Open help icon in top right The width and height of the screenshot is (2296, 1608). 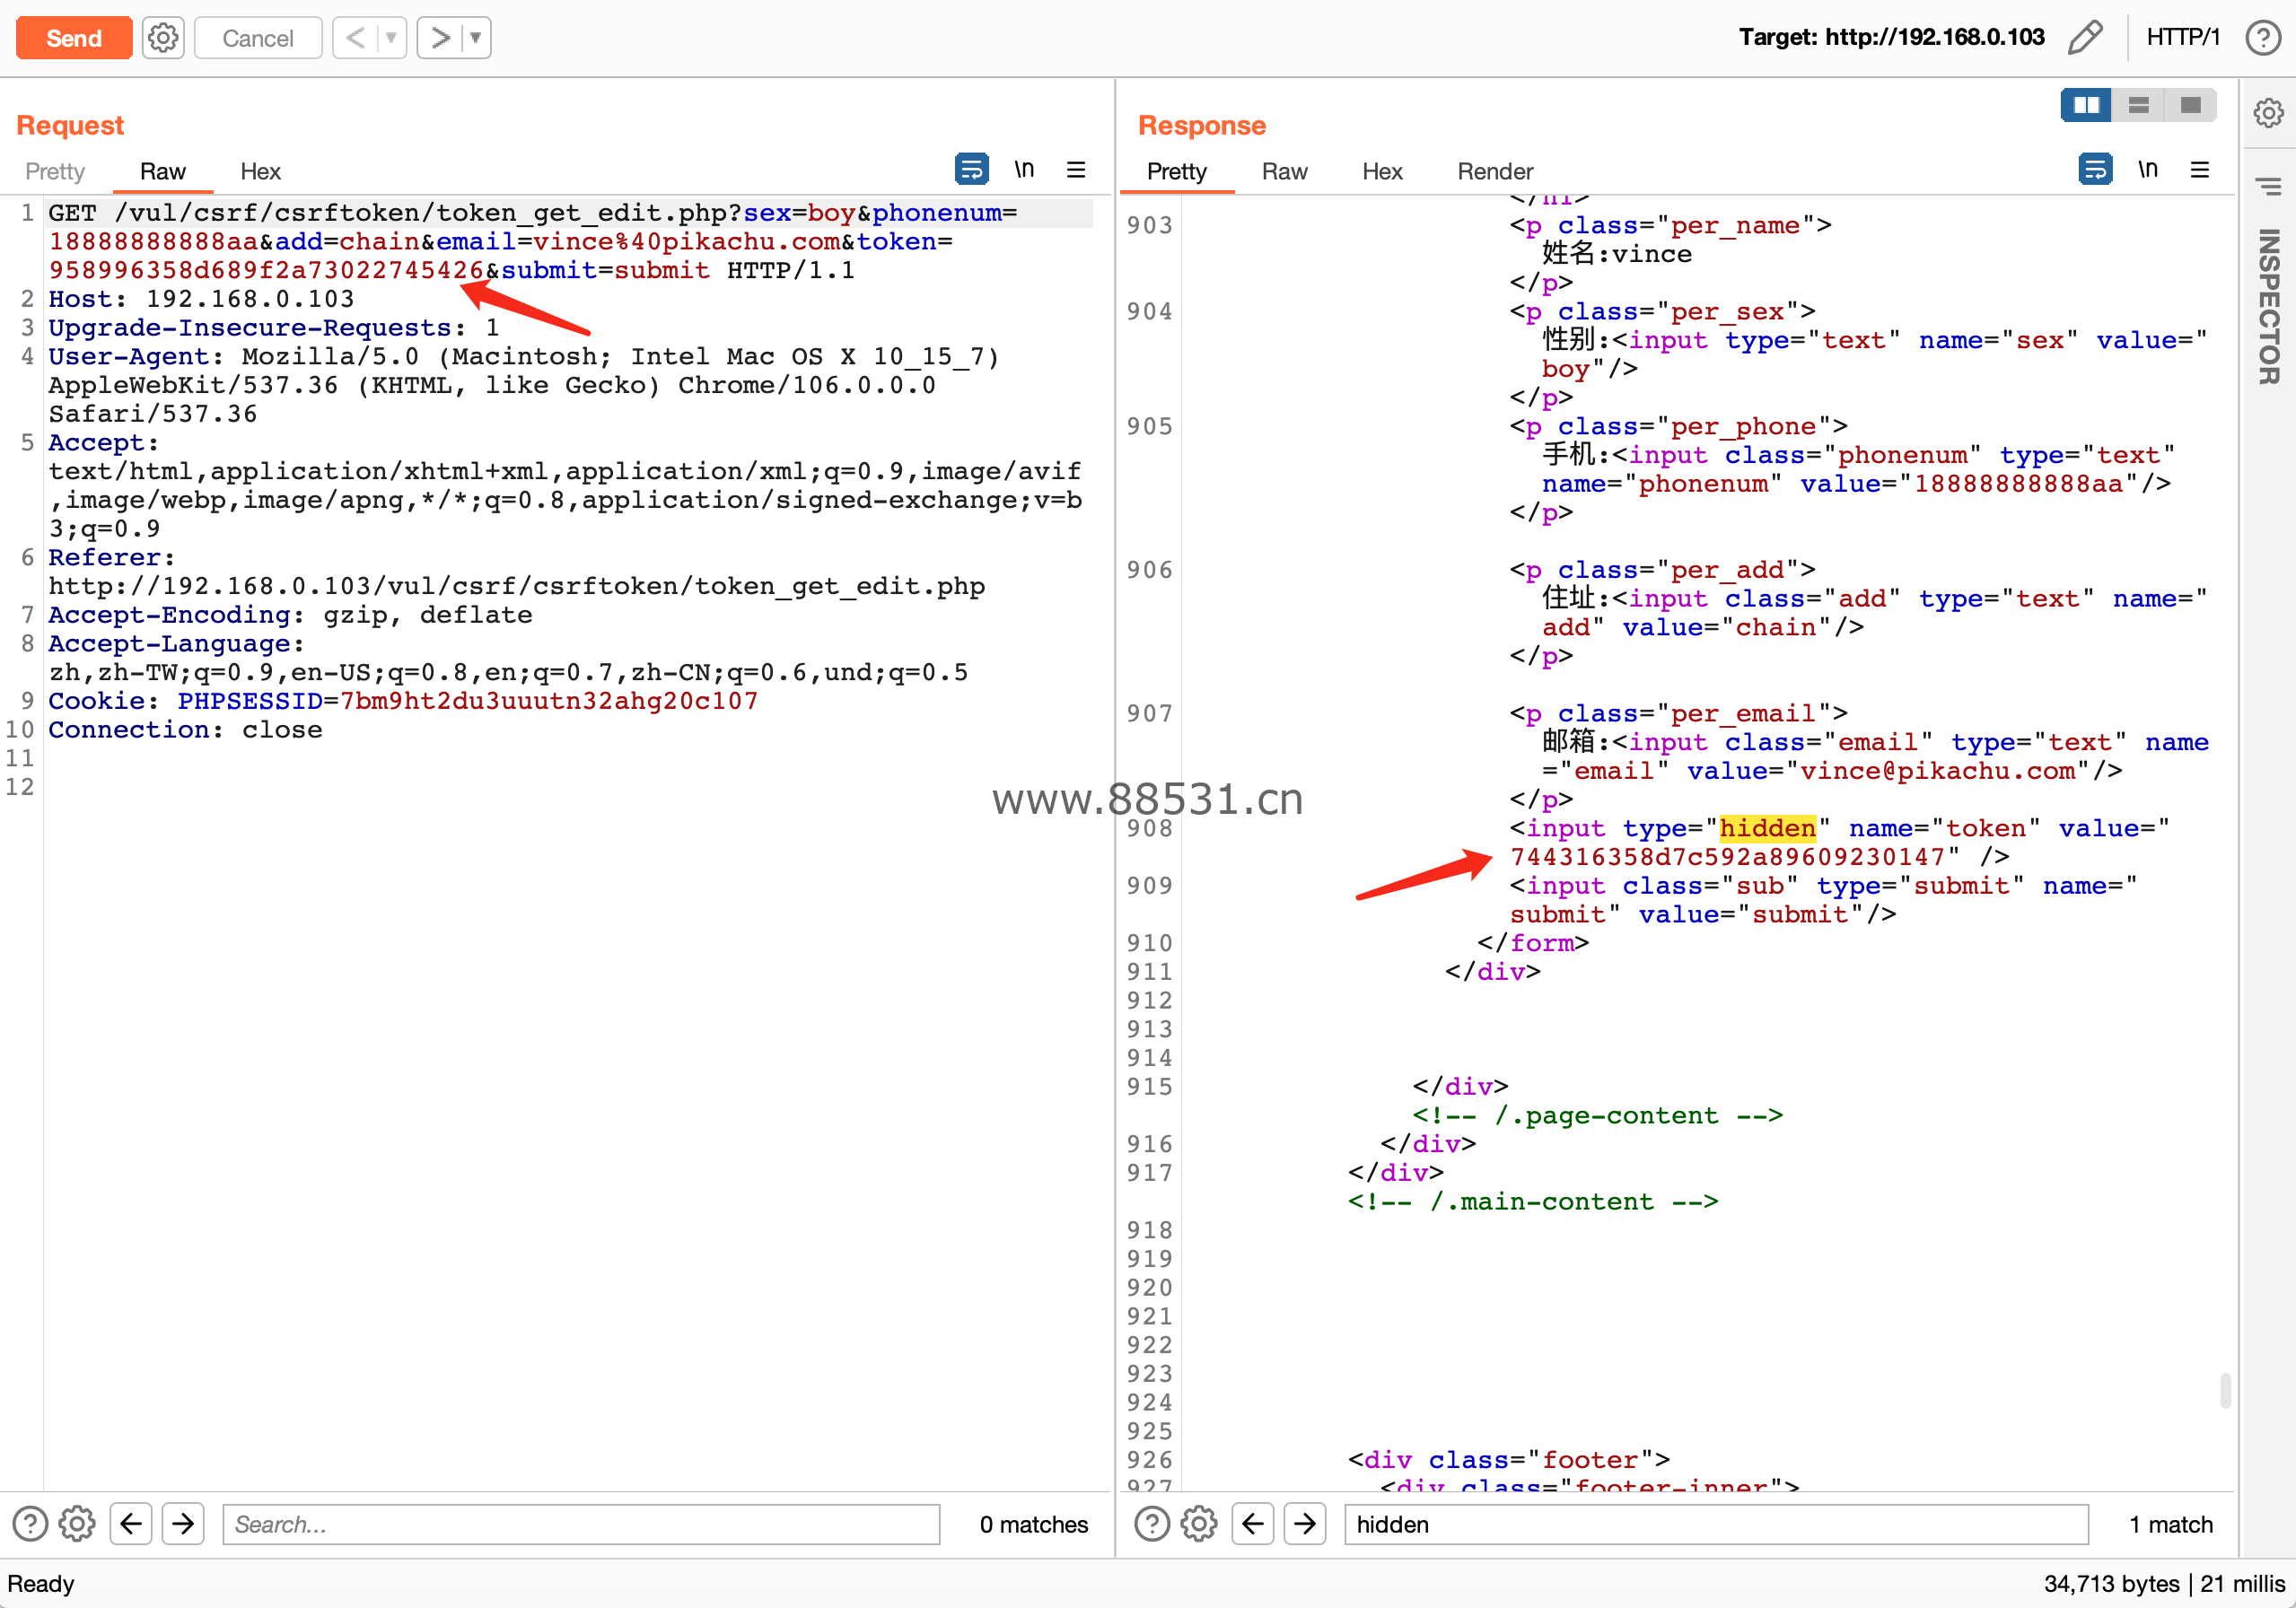pyautogui.click(x=2262, y=38)
